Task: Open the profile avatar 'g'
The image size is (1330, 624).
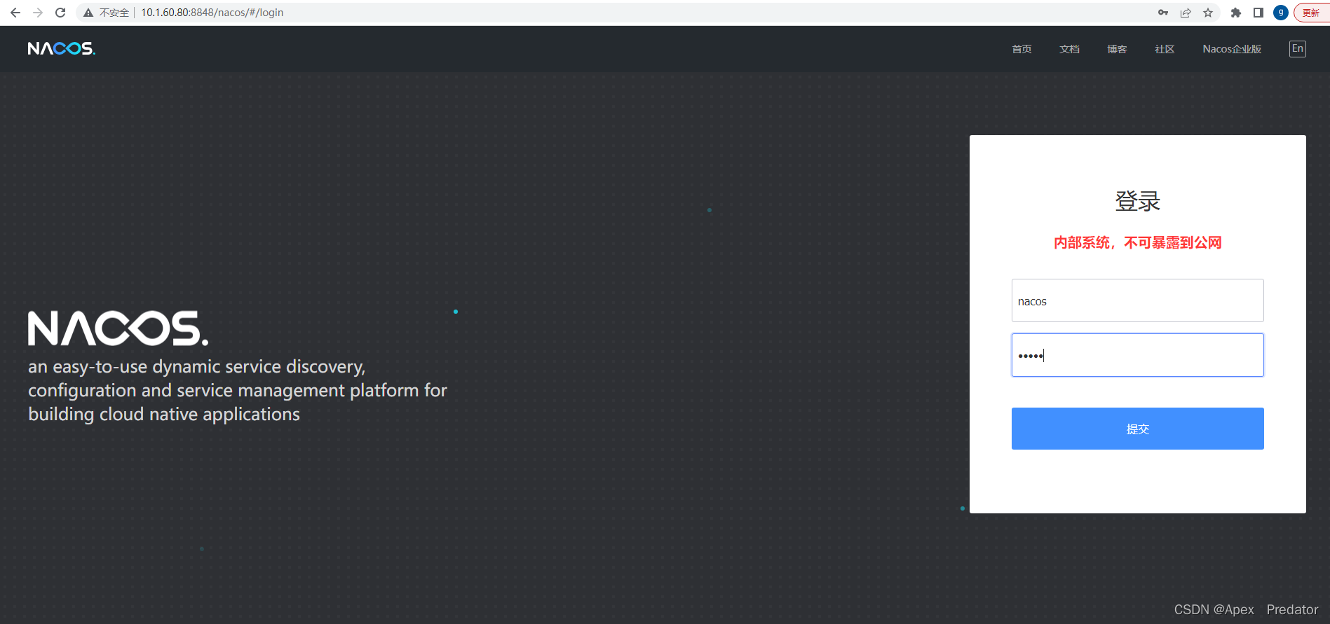Action: tap(1281, 13)
